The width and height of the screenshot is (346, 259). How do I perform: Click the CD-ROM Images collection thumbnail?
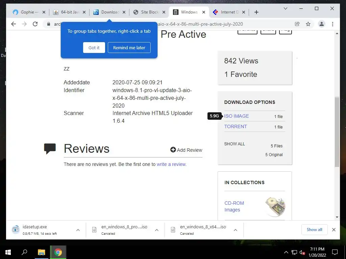275,207
